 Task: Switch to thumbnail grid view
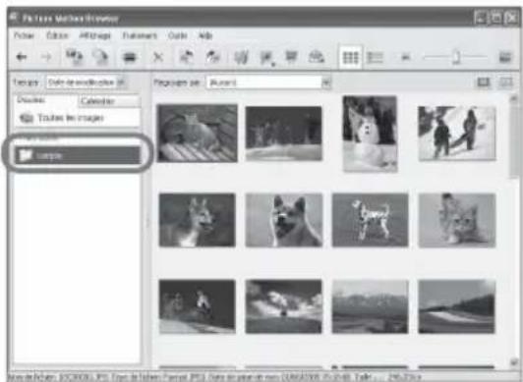[350, 57]
